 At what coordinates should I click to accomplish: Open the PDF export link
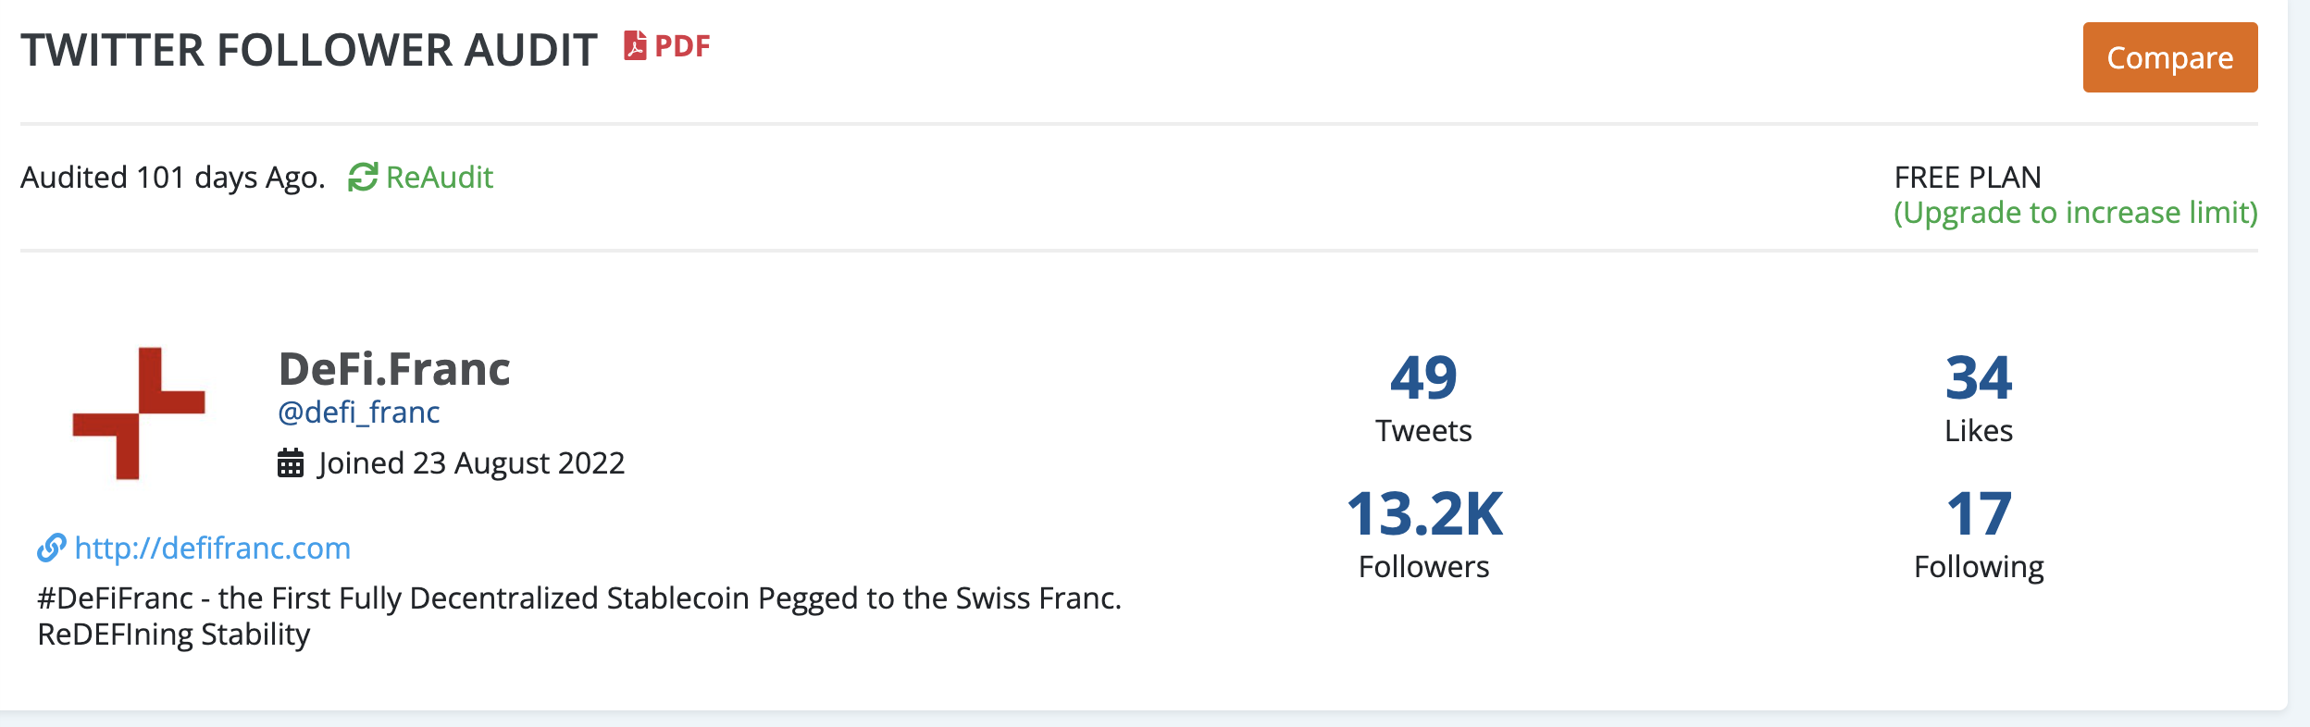coord(681,46)
